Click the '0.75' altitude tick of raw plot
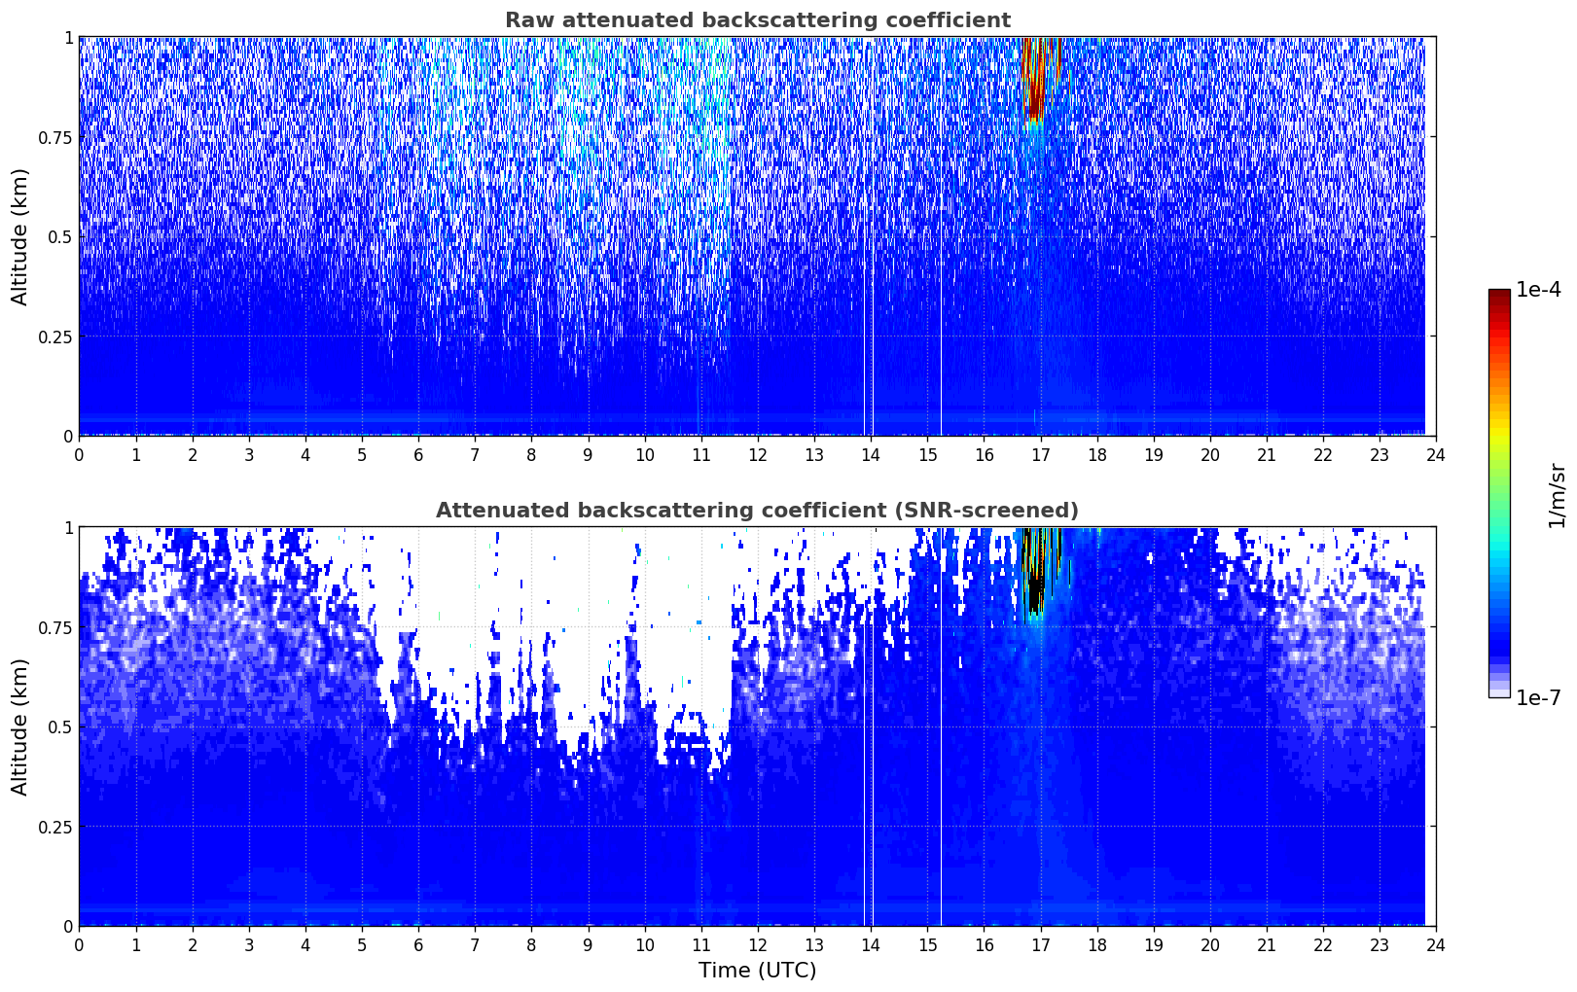Image resolution: width=1577 pixels, height=992 pixels. [x=56, y=137]
